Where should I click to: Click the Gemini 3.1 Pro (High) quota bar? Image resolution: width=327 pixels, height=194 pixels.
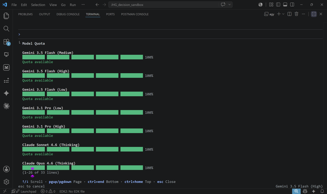tap(83, 131)
